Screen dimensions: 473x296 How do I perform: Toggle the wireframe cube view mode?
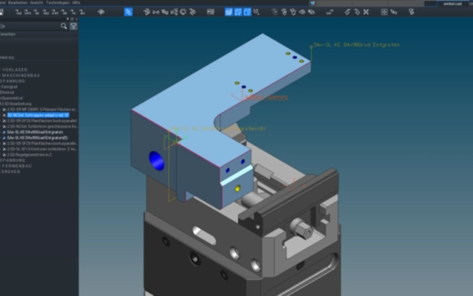[x=247, y=12]
